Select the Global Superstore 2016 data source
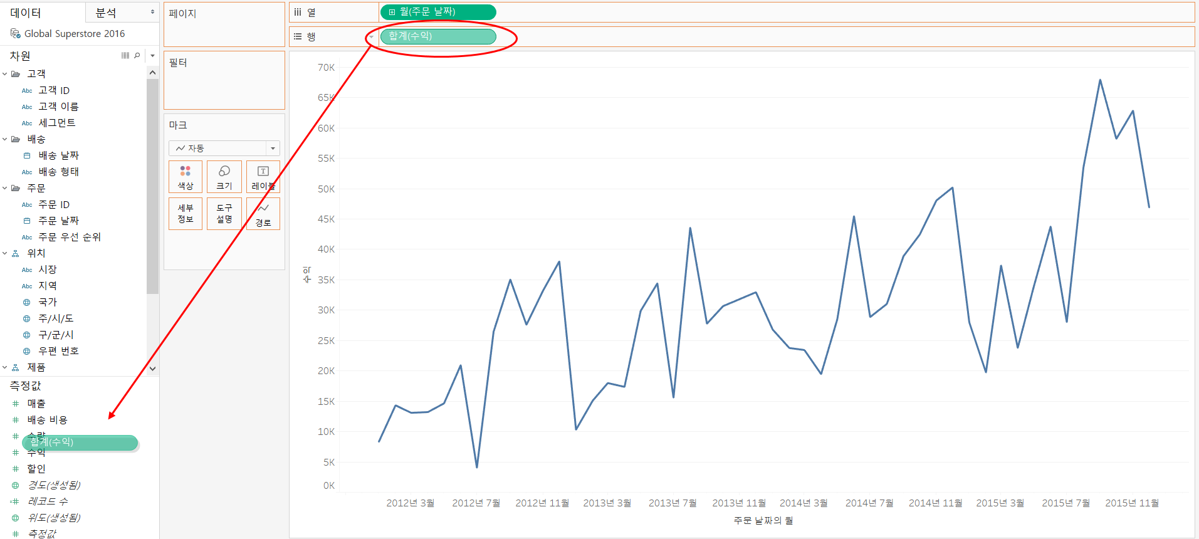The image size is (1199, 539). click(75, 33)
